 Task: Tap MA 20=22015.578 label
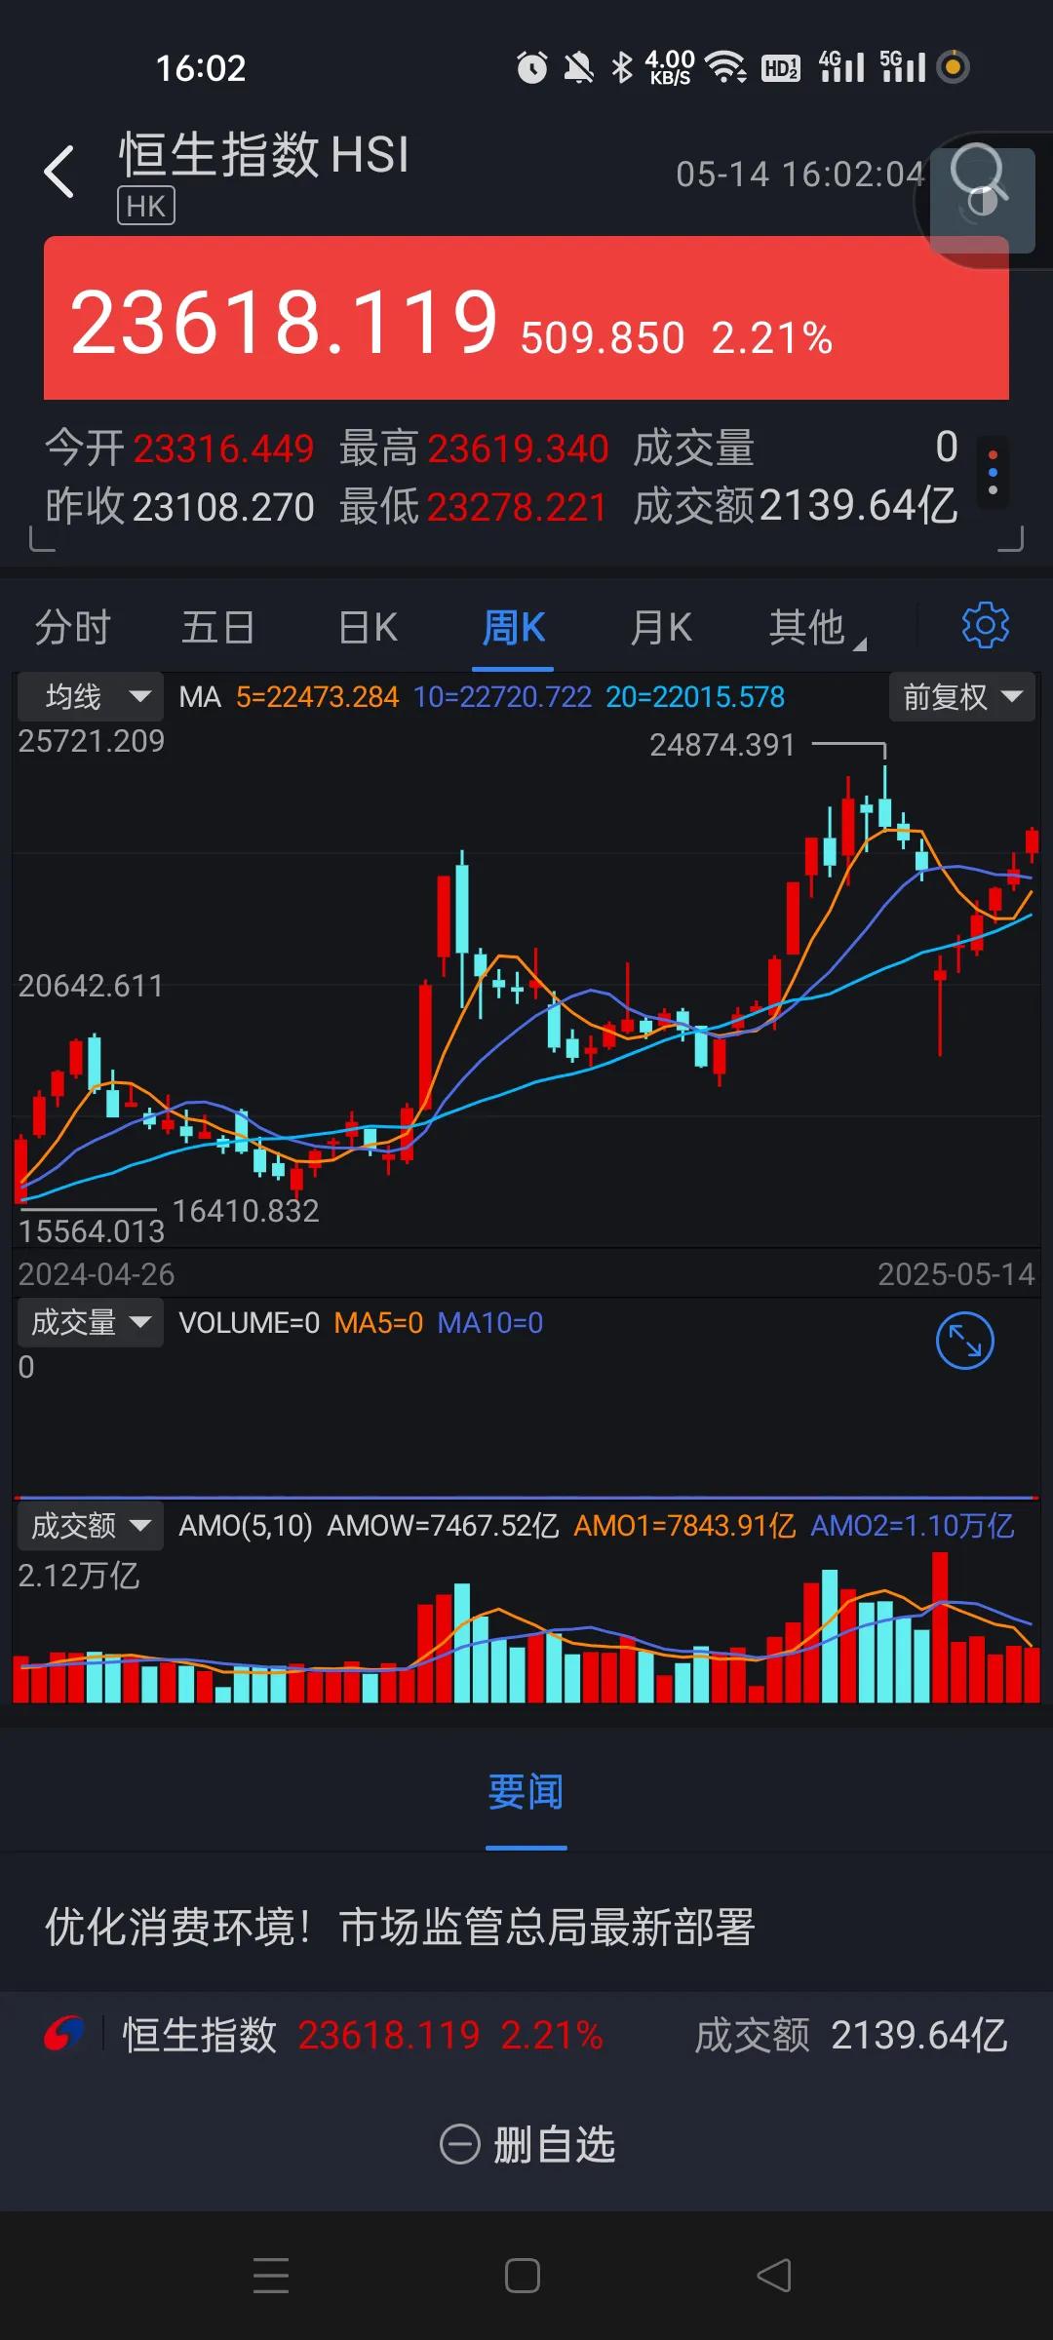pos(695,697)
